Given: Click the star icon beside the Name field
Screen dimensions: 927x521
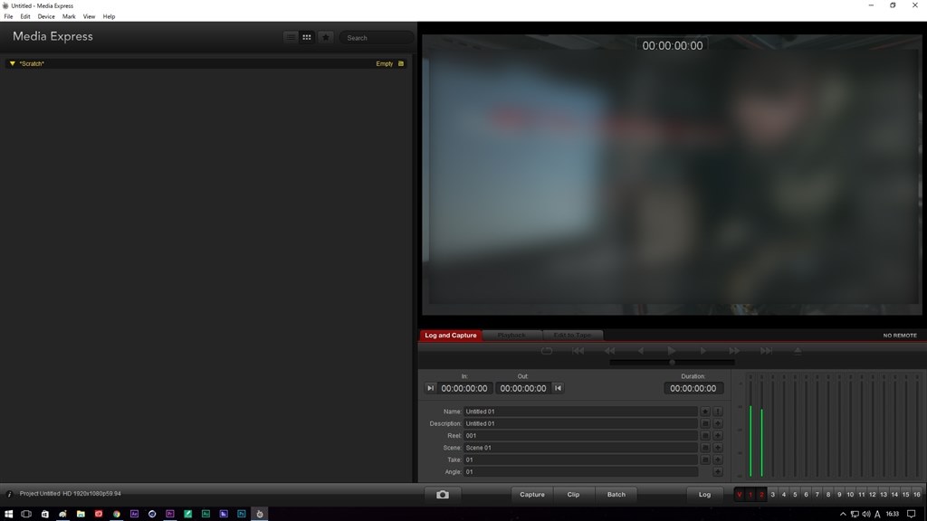Looking at the screenshot, I should point(705,412).
